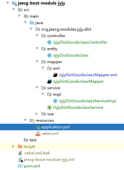Select the org.jeecg.modules.jyjy.dict package

(x=66, y=29)
